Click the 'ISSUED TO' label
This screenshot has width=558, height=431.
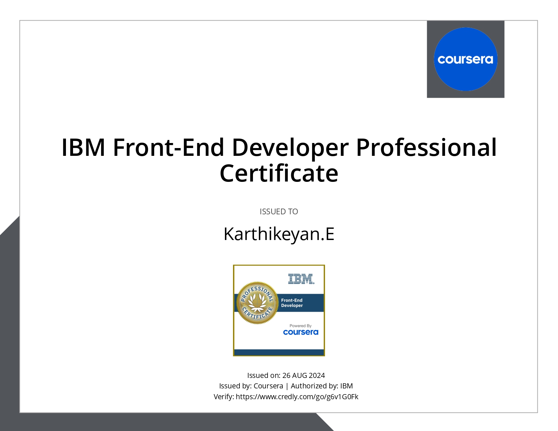pyautogui.click(x=279, y=212)
